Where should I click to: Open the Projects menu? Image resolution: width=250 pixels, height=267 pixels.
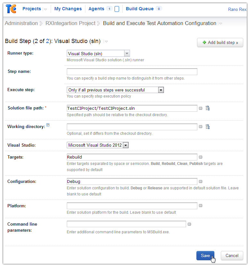pyautogui.click(x=32, y=9)
